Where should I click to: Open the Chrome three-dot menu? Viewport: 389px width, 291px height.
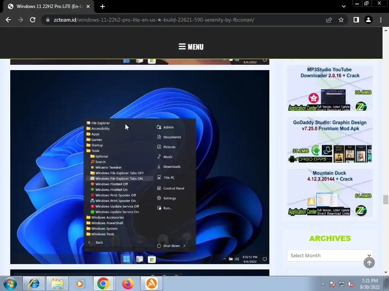(381, 20)
